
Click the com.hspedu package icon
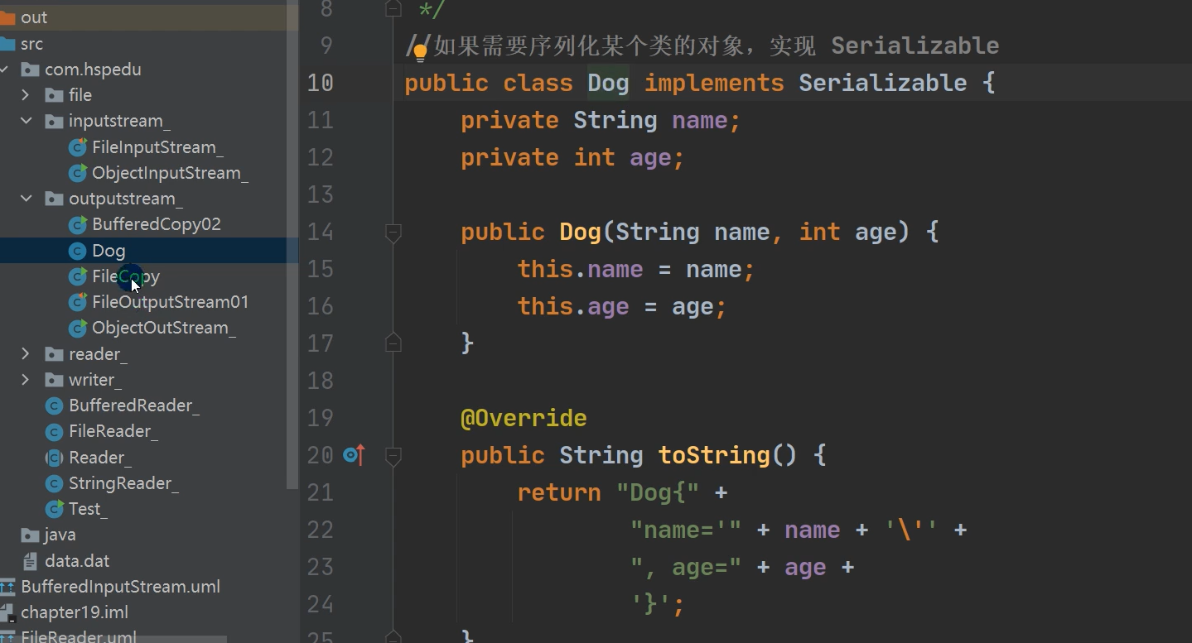click(30, 70)
